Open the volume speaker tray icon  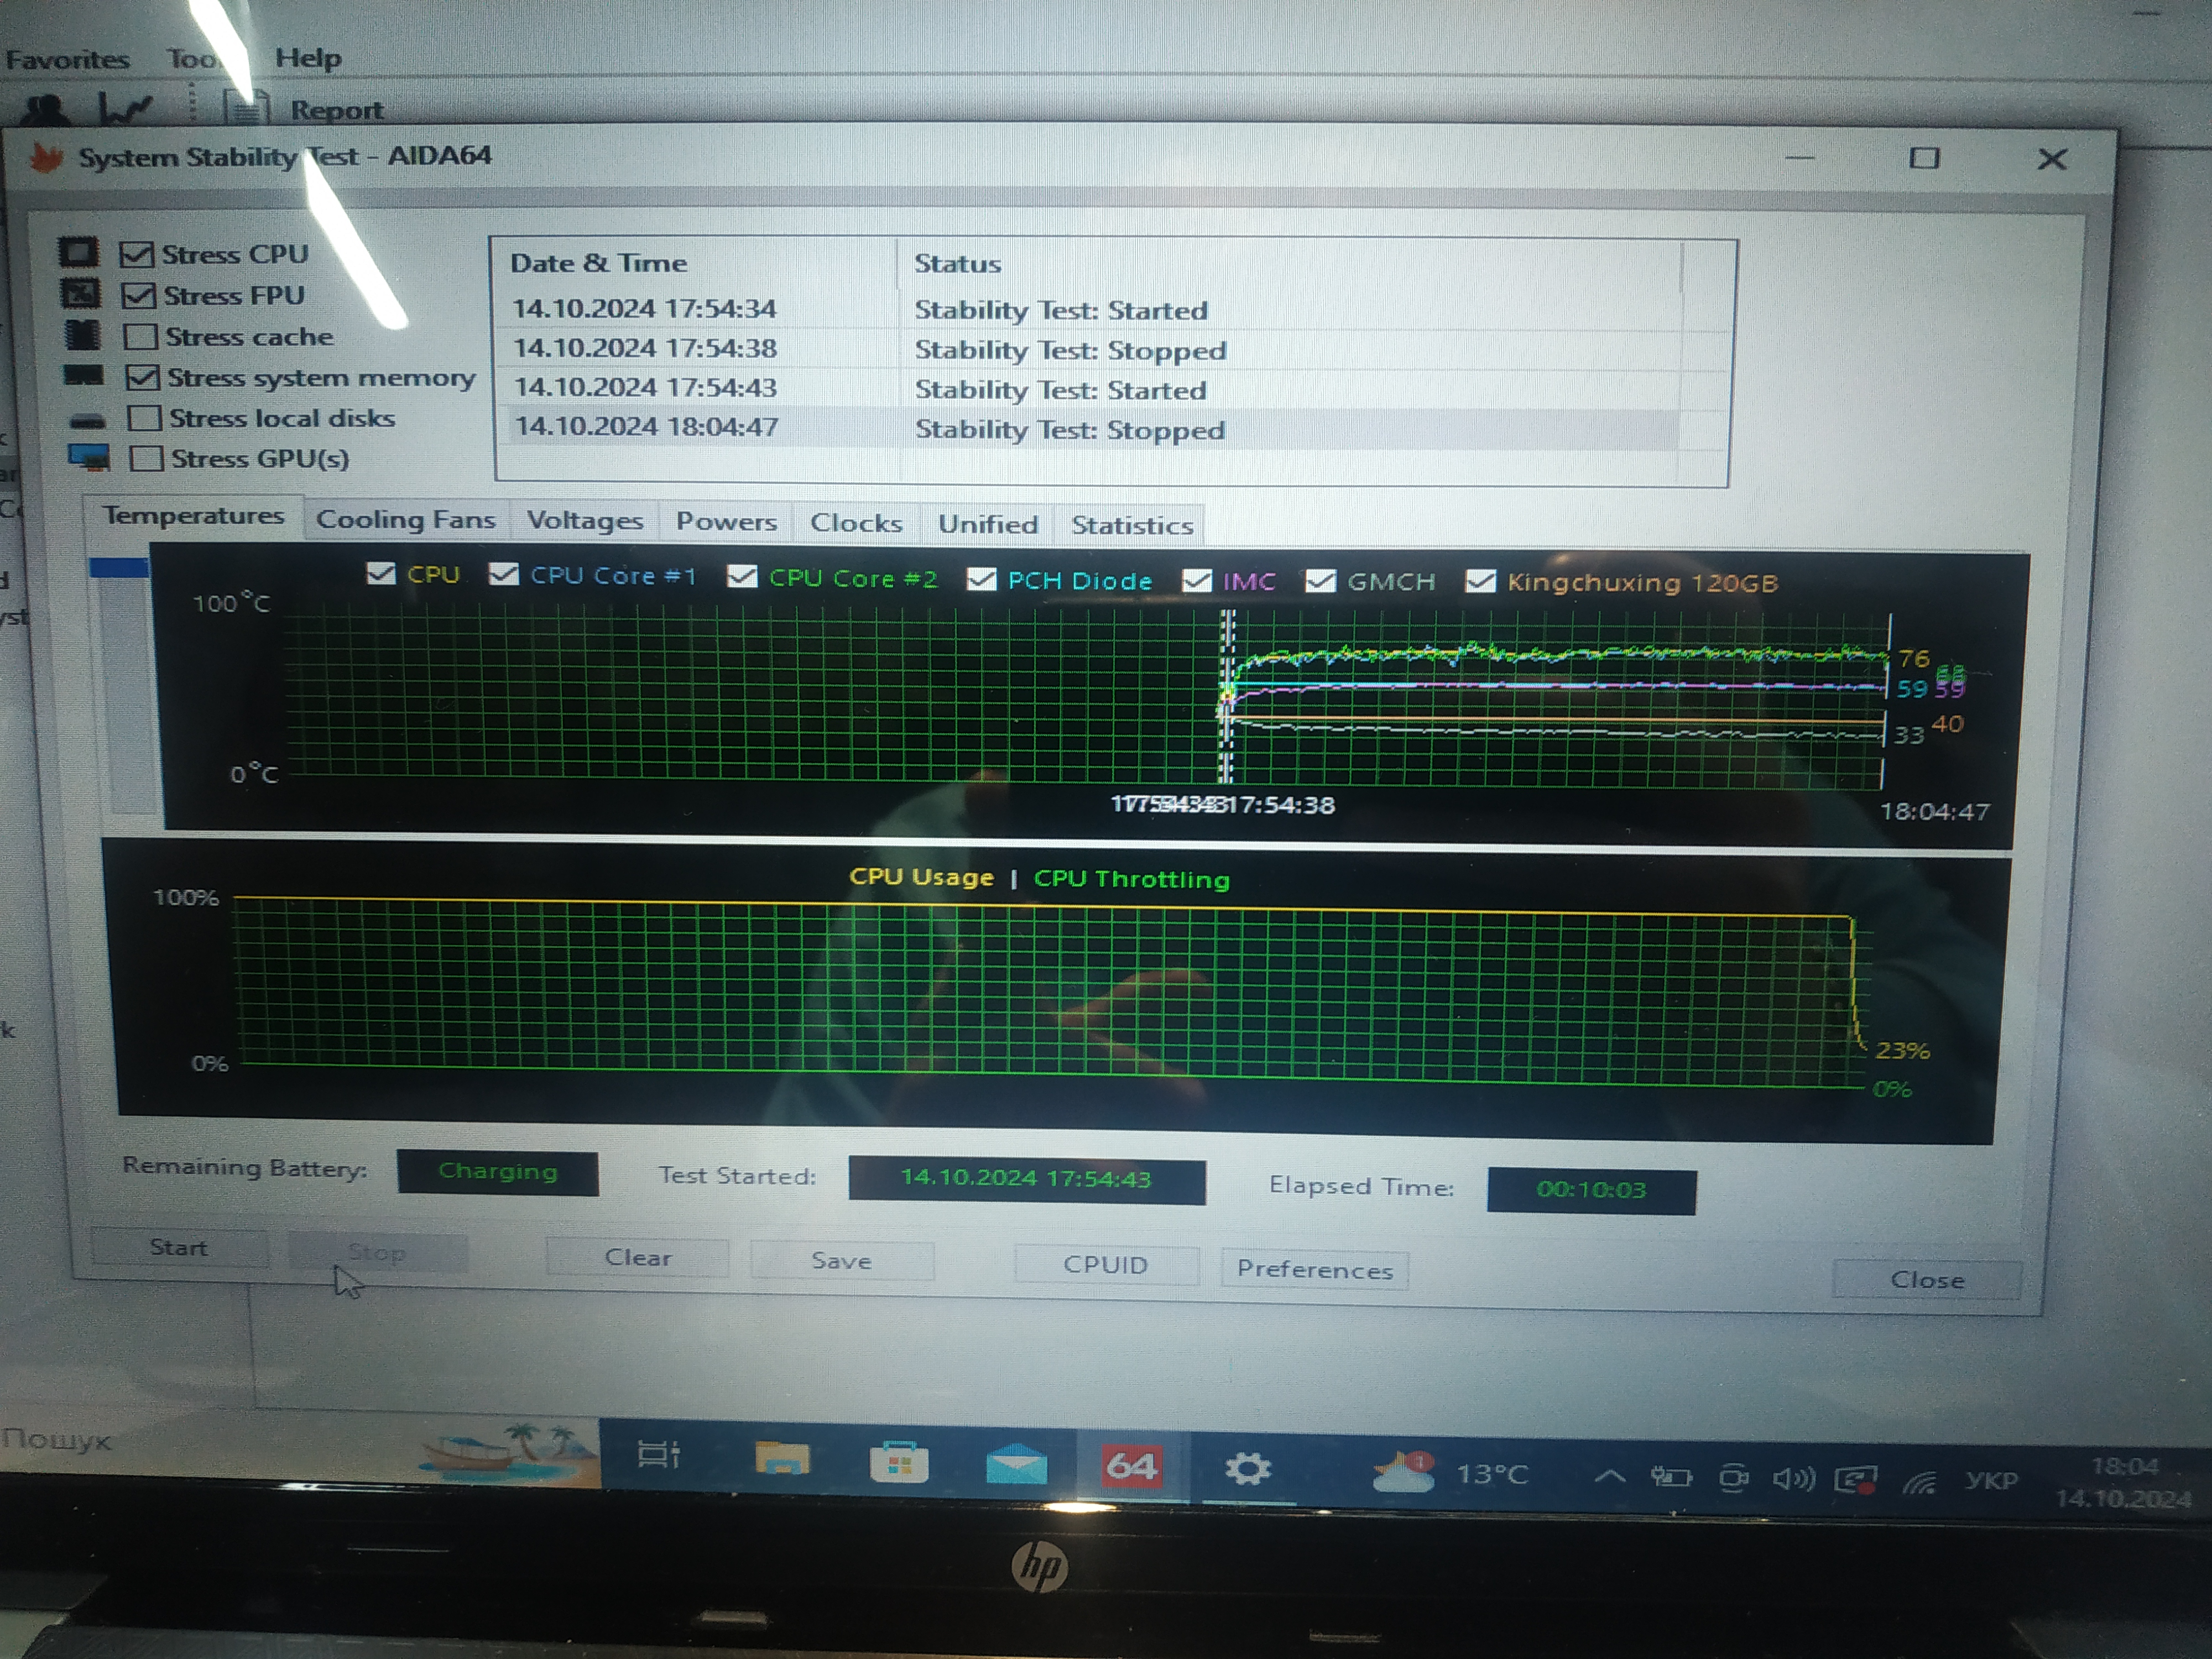point(1793,1478)
